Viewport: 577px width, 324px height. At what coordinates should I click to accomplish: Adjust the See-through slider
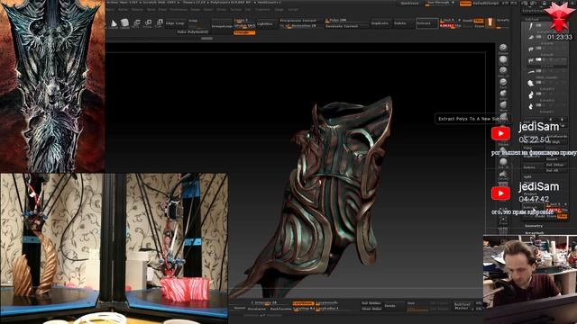pyautogui.click(x=439, y=3)
